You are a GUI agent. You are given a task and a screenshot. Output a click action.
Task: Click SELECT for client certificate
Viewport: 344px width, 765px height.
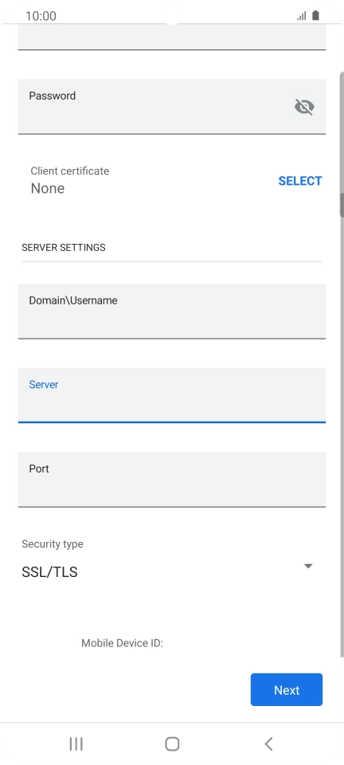click(x=299, y=181)
